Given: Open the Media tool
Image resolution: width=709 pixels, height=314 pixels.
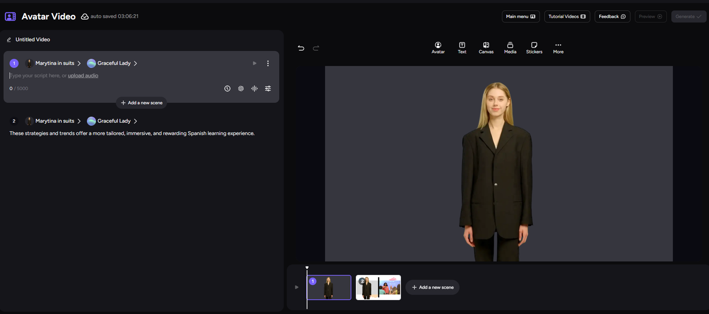Looking at the screenshot, I should pyautogui.click(x=510, y=48).
